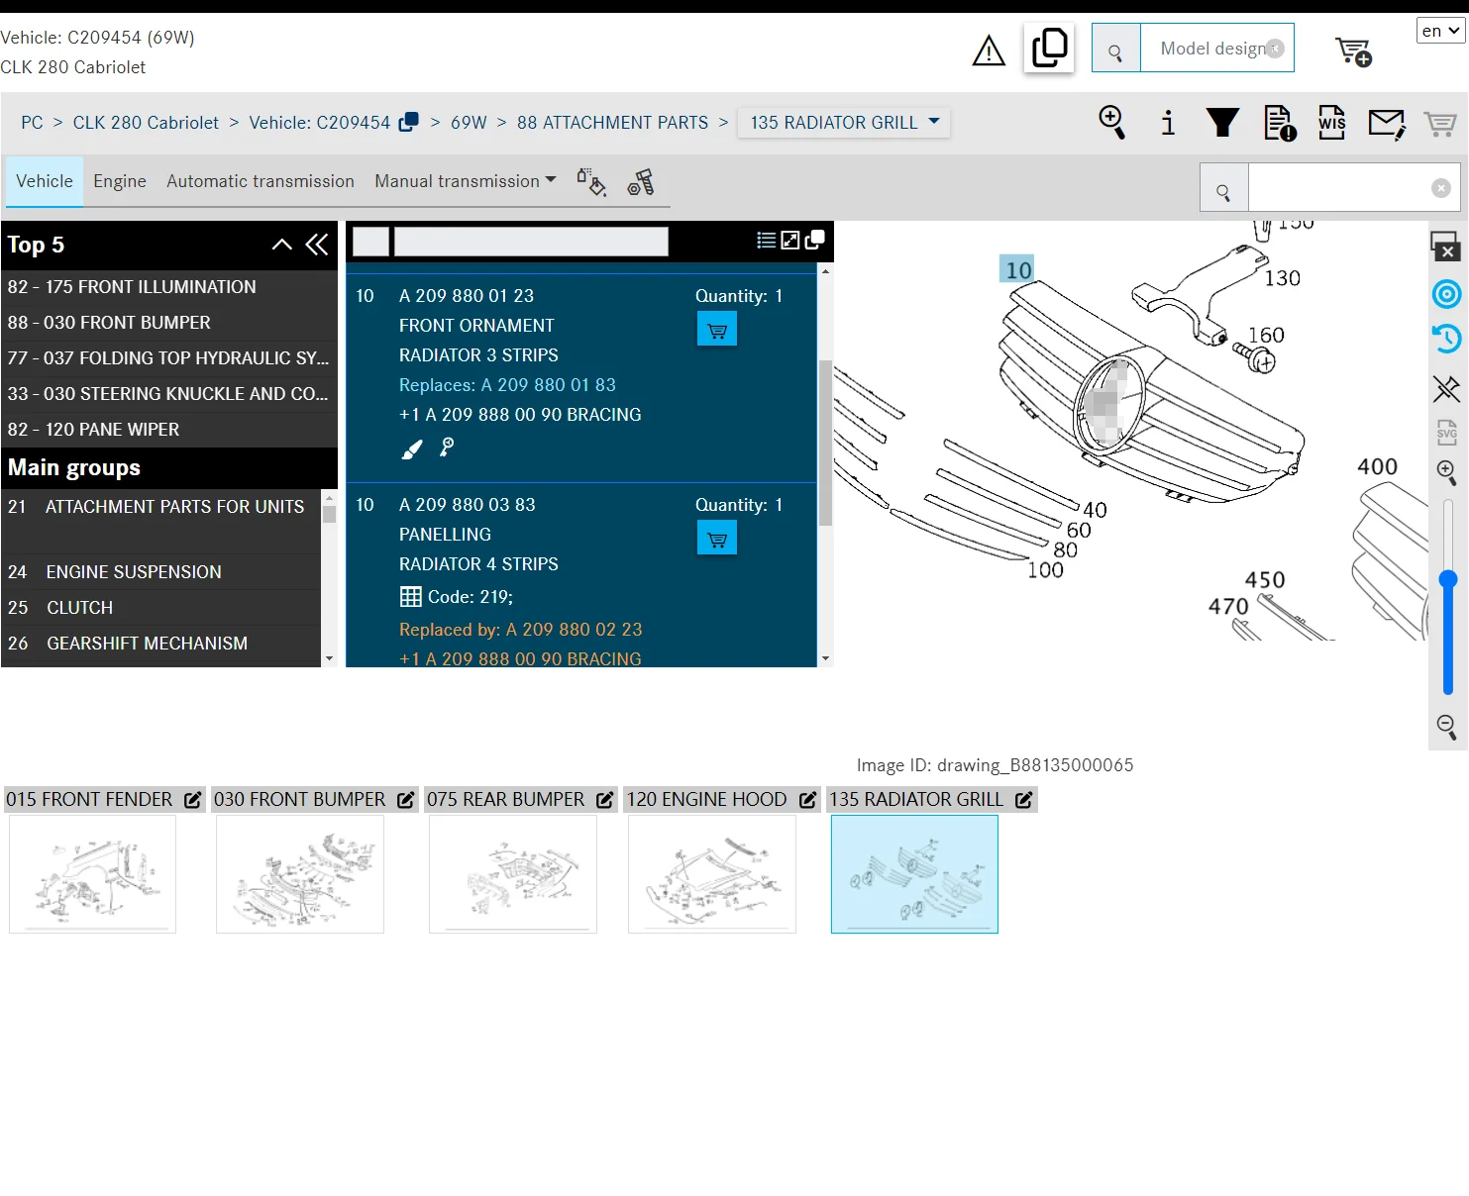
Task: Zoom out of the drawing
Action: (1447, 728)
